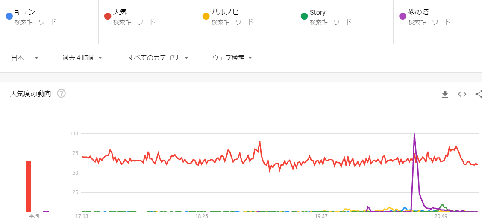Click the purple dot for 砂の塔
482x221 pixels.
point(403,16)
